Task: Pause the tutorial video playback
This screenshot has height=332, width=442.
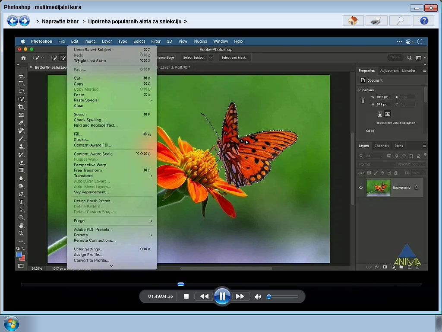Action: pos(222,296)
